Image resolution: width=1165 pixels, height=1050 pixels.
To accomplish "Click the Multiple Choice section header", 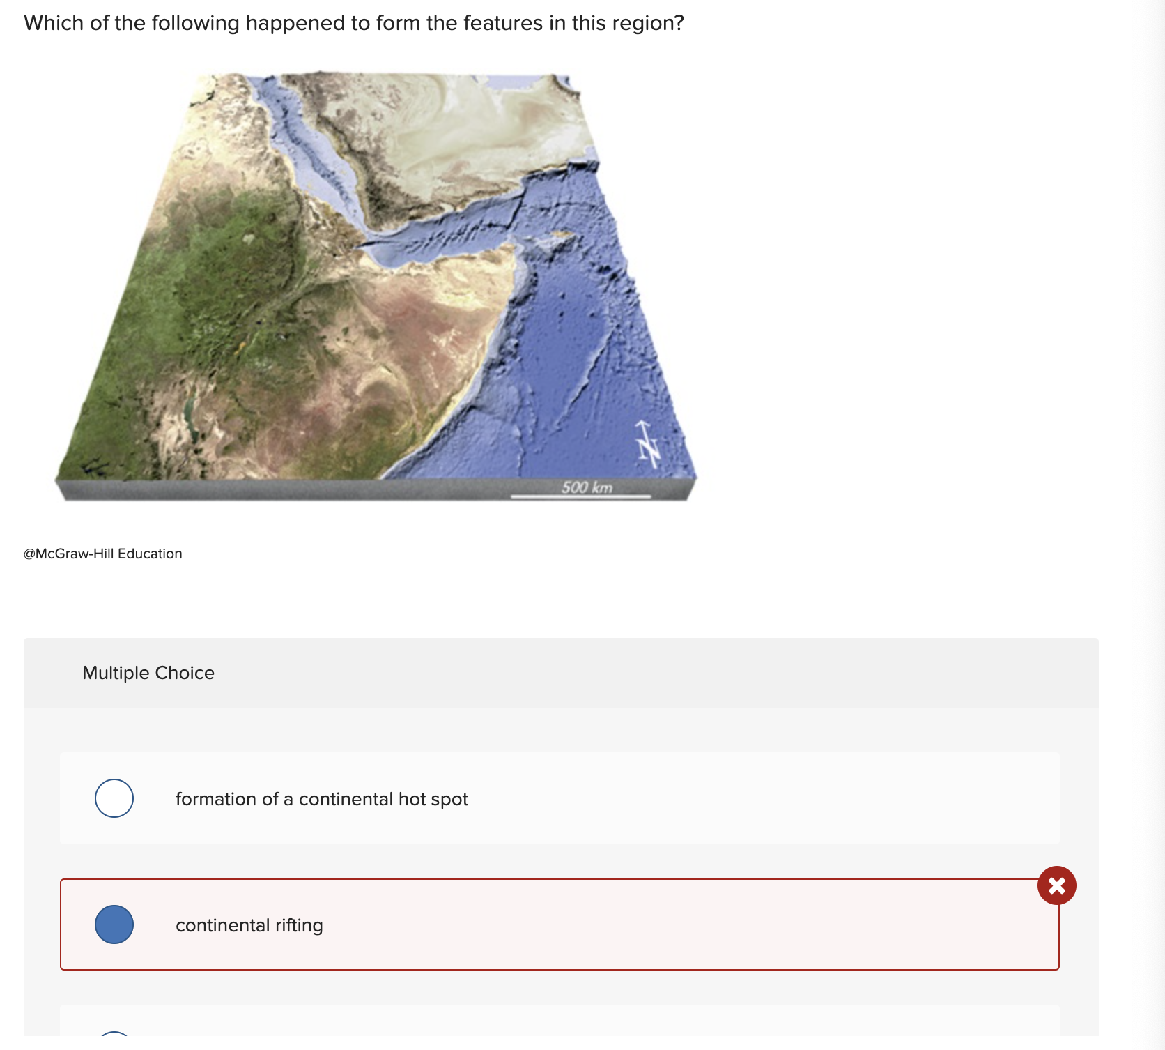I will coord(148,673).
